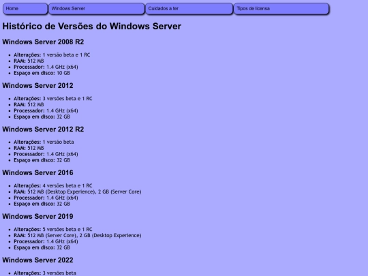Click the Processador line under Windows Server 2012 R2
This screenshot has height=276, width=368.
(46, 154)
